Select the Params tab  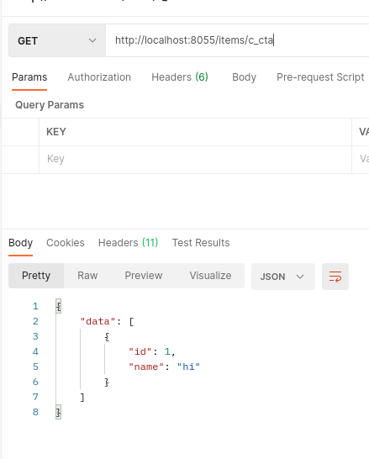pyautogui.click(x=29, y=77)
